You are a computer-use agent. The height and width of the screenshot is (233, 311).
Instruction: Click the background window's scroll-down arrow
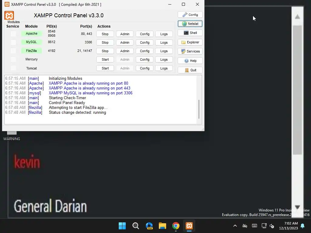pyautogui.click(x=297, y=207)
